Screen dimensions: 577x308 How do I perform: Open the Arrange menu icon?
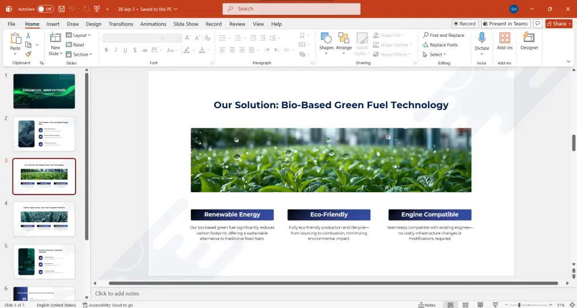(344, 38)
